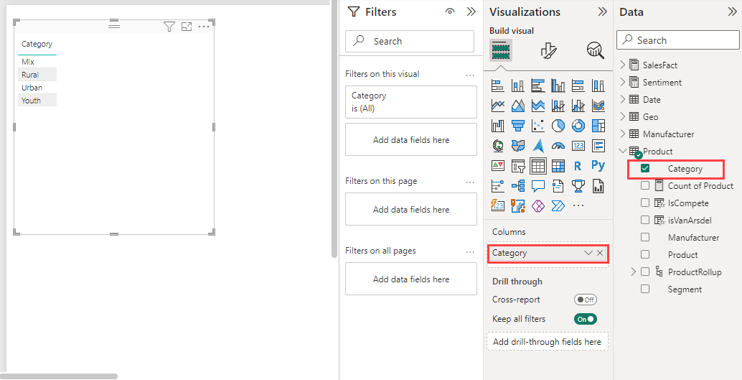742x380 pixels.
Task: Tick the ProductRollup hierarchy checkbox
Action: [x=645, y=272]
